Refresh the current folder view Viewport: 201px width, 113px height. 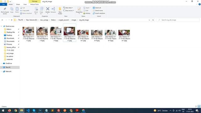(x=153, y=20)
